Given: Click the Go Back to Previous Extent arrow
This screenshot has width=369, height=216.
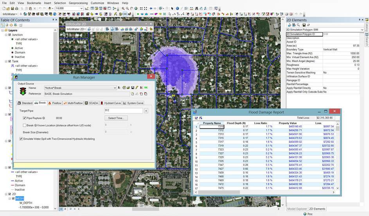Looking at the screenshot, I should (151, 9).
